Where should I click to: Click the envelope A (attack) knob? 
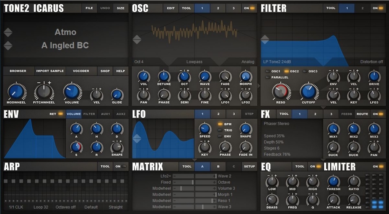click(x=76, y=129)
